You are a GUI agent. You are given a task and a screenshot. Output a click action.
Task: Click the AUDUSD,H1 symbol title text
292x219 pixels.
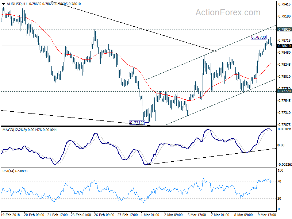pos(16,4)
